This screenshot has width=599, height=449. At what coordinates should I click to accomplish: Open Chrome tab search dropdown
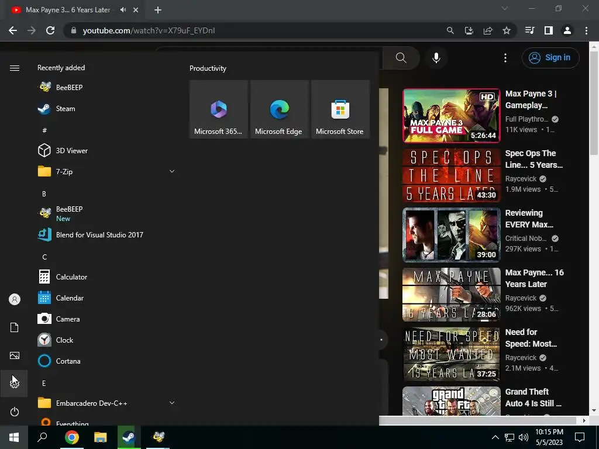[x=505, y=8]
